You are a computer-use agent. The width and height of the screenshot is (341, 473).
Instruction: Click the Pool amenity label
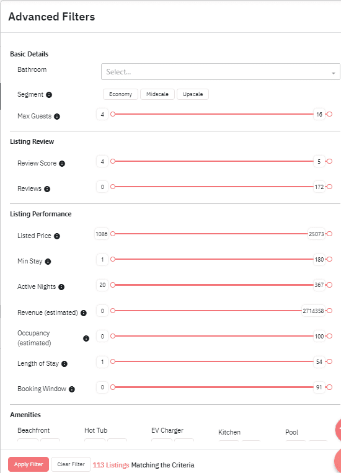pyautogui.click(x=291, y=432)
